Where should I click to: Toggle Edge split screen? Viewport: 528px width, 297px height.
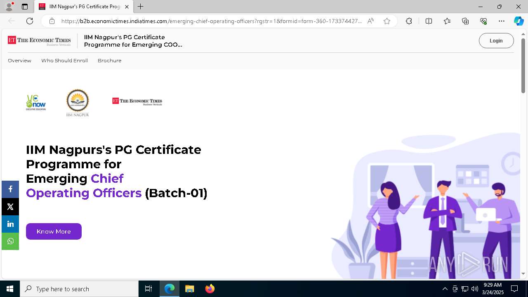[x=429, y=21]
